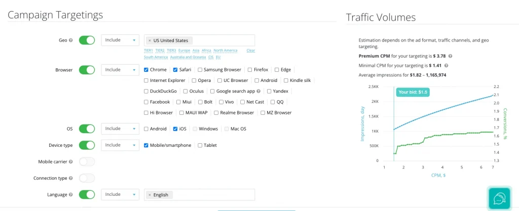The height and width of the screenshot is (211, 519).
Task: Select the Africa geo preset link
Action: click(206, 51)
